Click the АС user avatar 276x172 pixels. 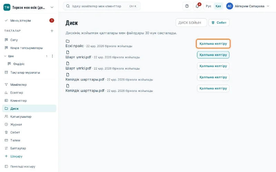tap(229, 6)
